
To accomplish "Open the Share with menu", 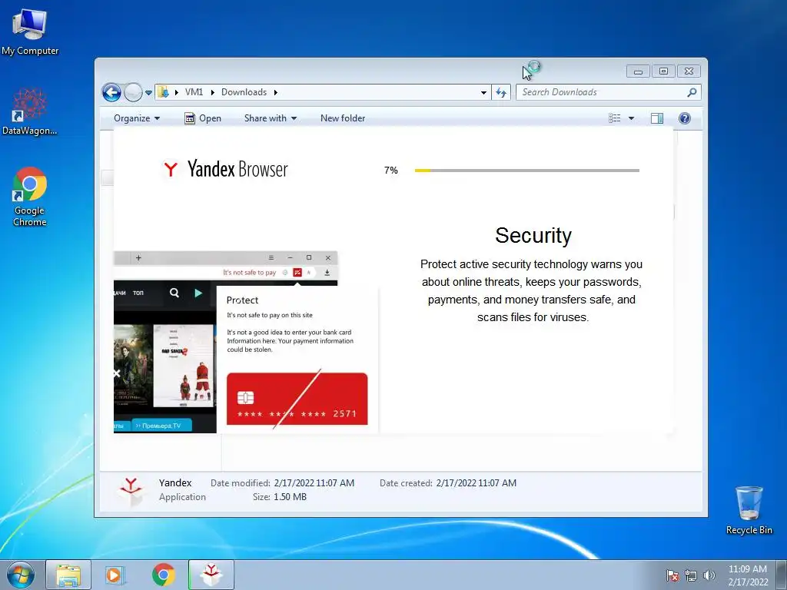I will [x=270, y=118].
